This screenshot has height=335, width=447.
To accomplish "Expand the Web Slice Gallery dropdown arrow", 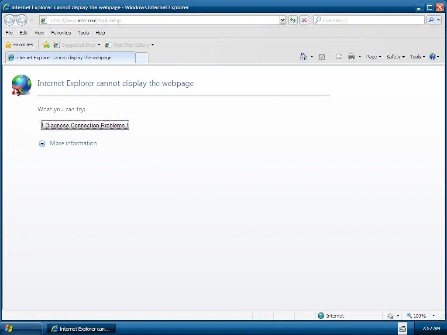I will coord(152,45).
